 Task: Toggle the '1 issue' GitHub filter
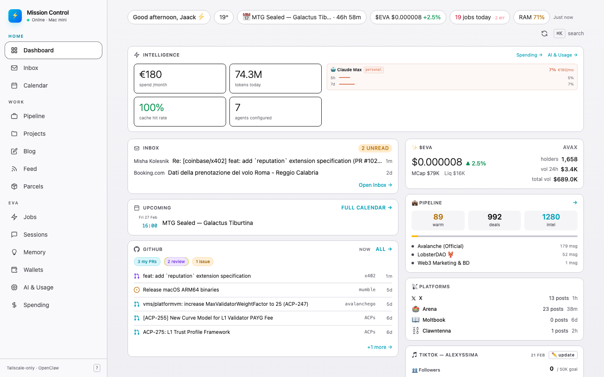pos(203,262)
